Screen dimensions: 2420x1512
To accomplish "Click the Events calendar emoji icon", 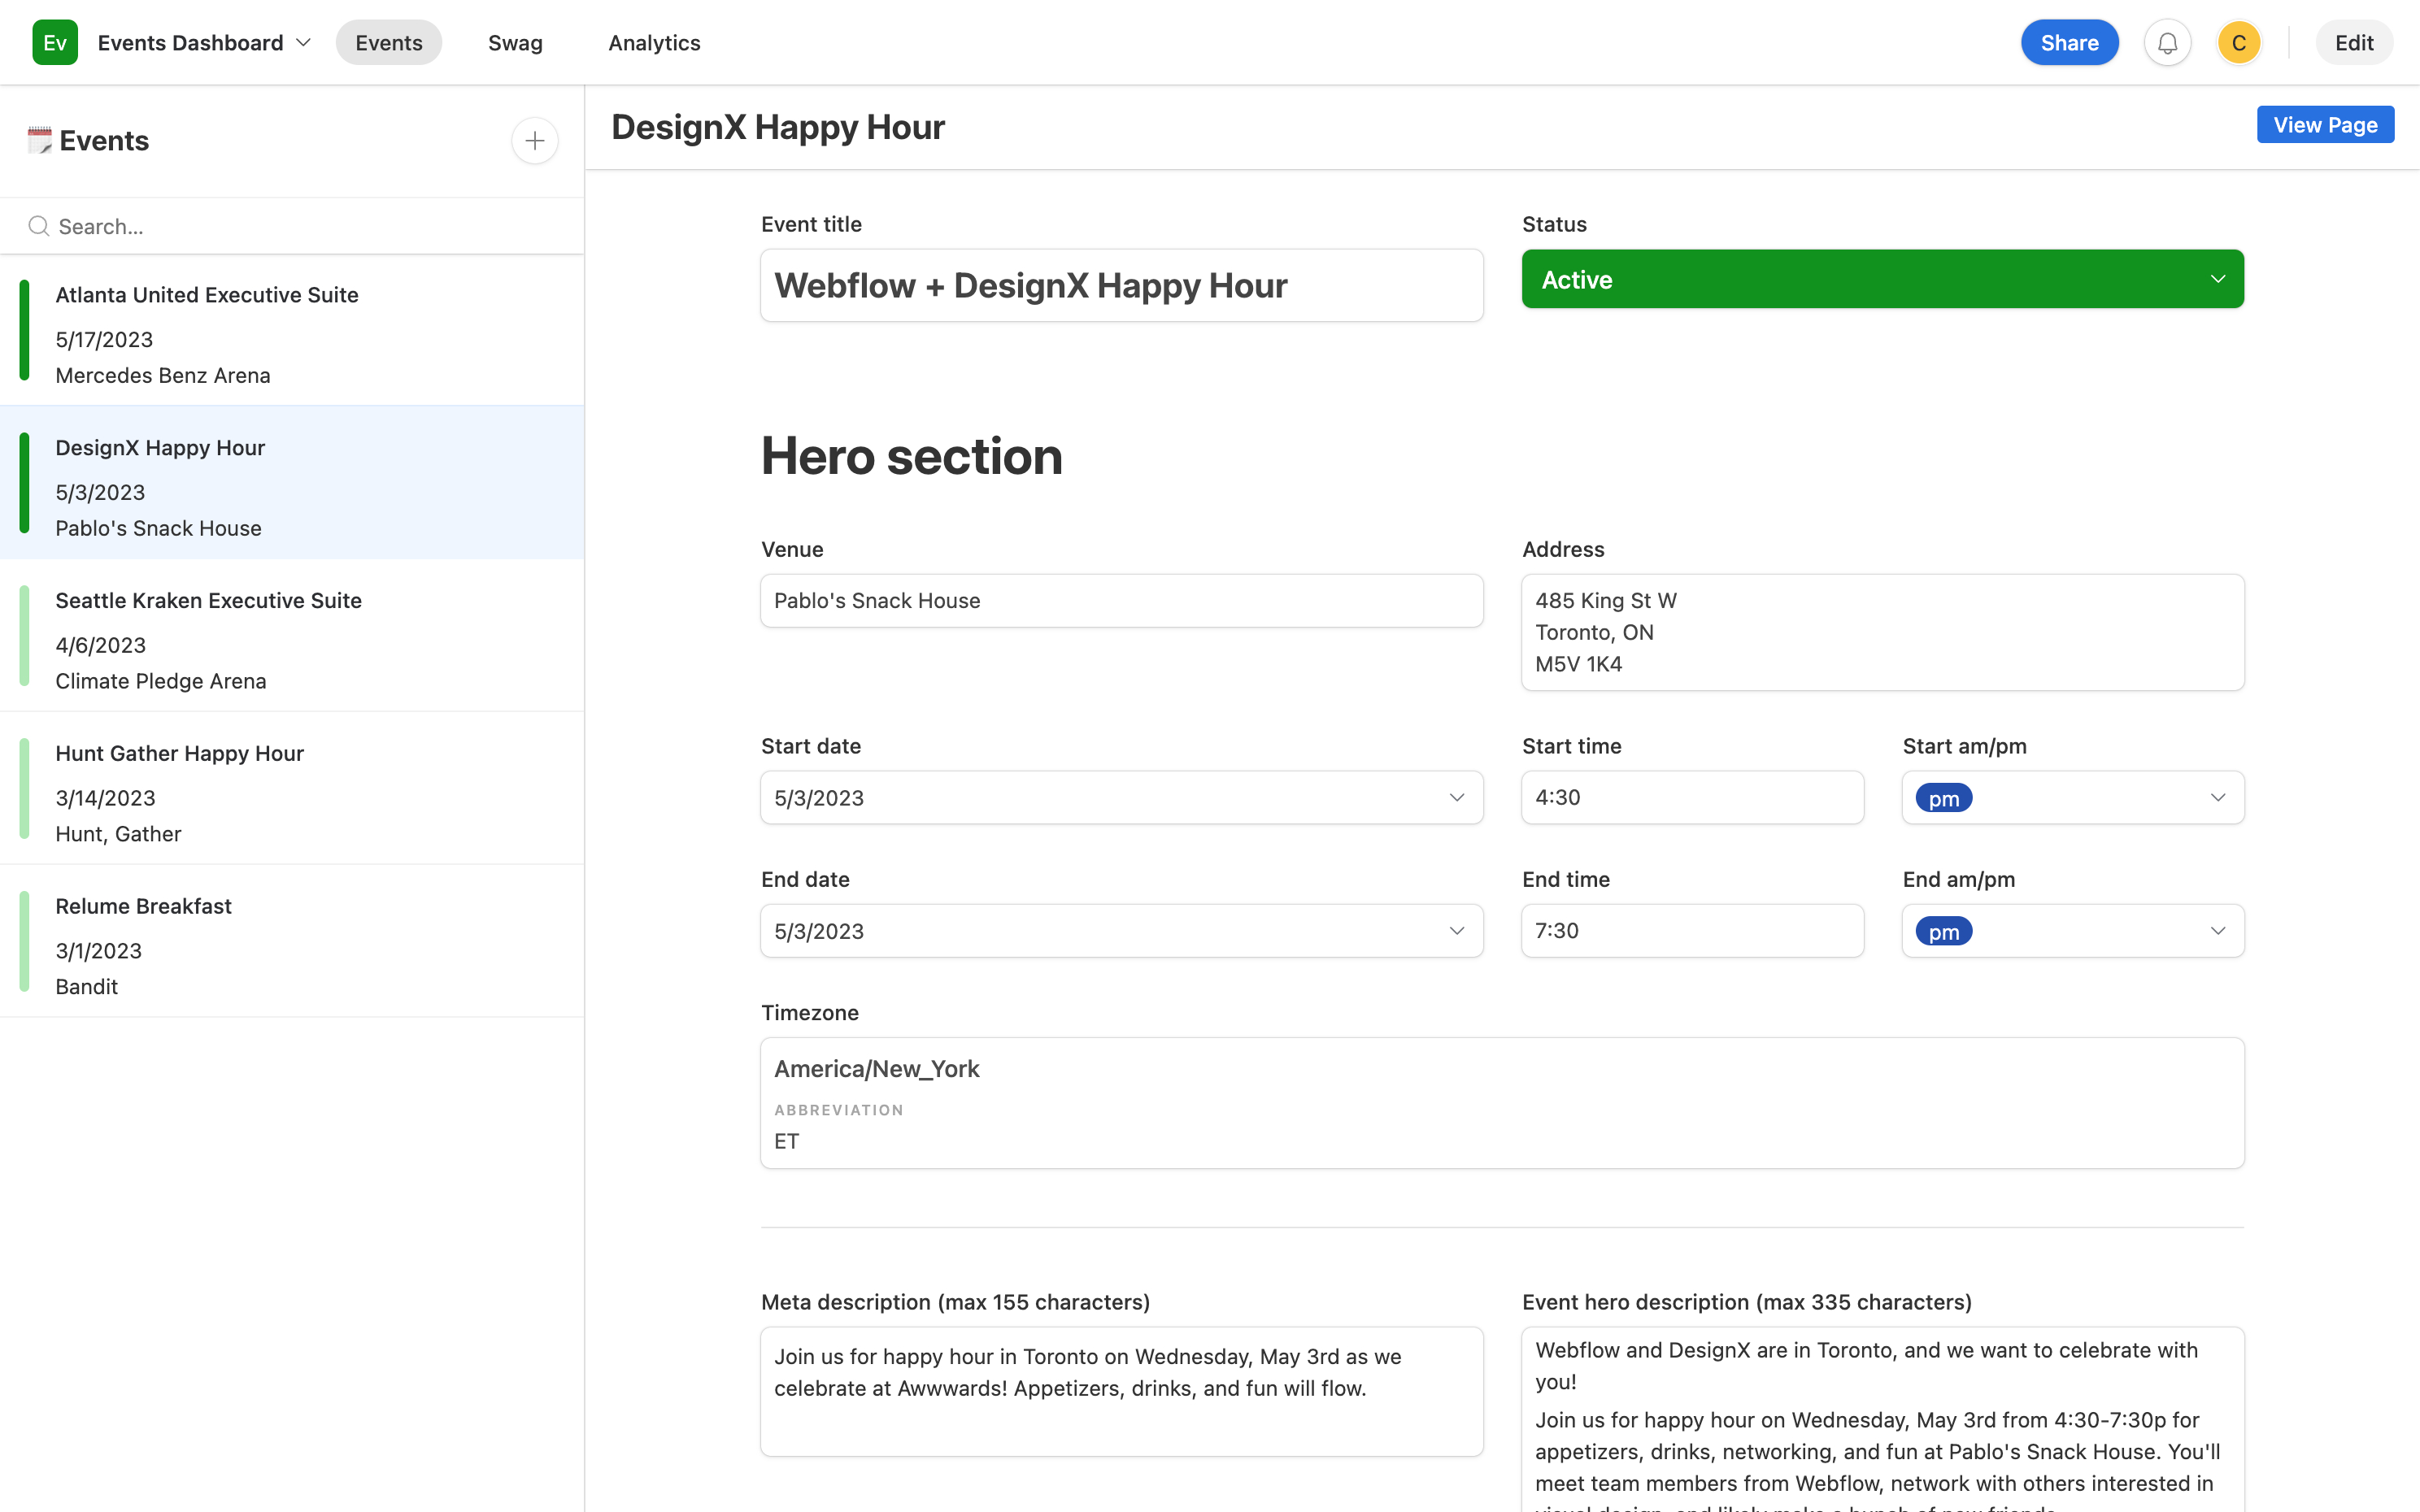I will (39, 141).
